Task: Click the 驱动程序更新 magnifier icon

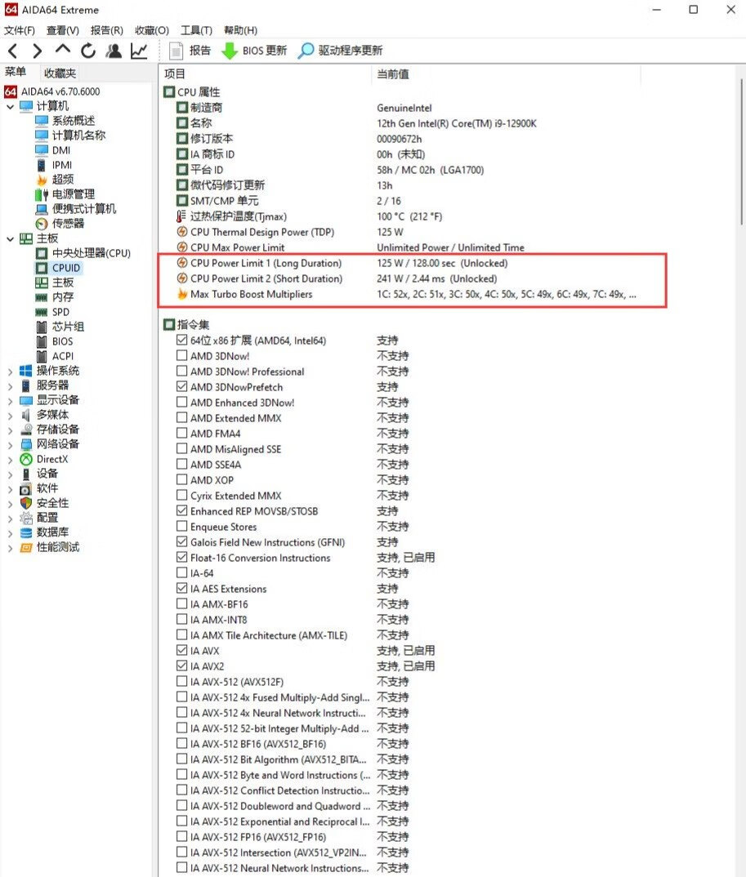Action: [x=306, y=51]
